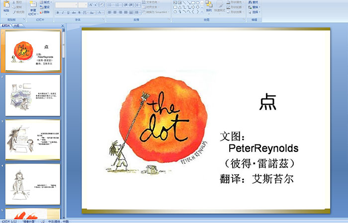348x223 pixels.
Task: Click Replace (替换) button
Action: [x=254, y=7]
